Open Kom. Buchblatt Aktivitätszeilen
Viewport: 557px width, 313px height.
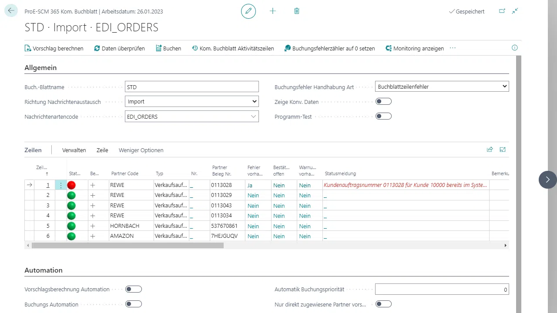point(233,48)
